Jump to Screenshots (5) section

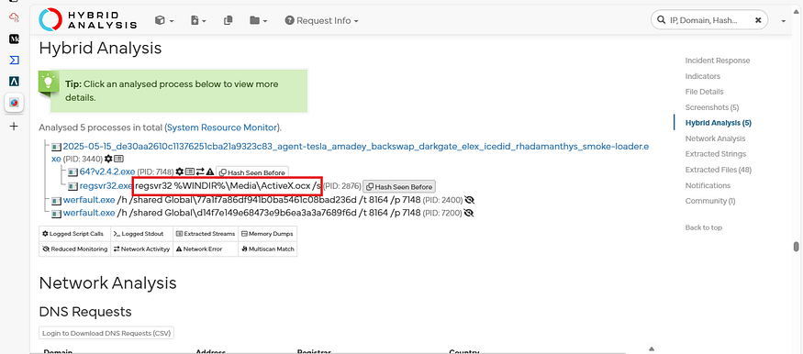click(x=712, y=107)
